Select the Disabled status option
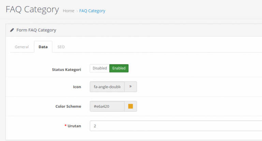 tap(100, 68)
